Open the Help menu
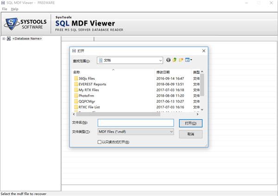 (x=14, y=9)
